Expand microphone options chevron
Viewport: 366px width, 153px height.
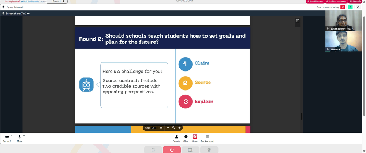[x=24, y=136]
